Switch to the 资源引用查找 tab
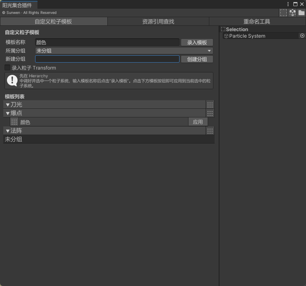This screenshot has width=306, height=286. (x=158, y=21)
